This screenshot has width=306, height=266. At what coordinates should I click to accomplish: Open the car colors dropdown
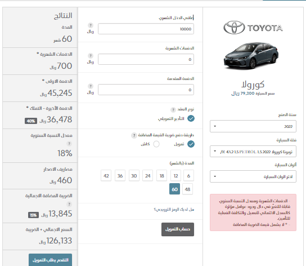[x=253, y=176]
